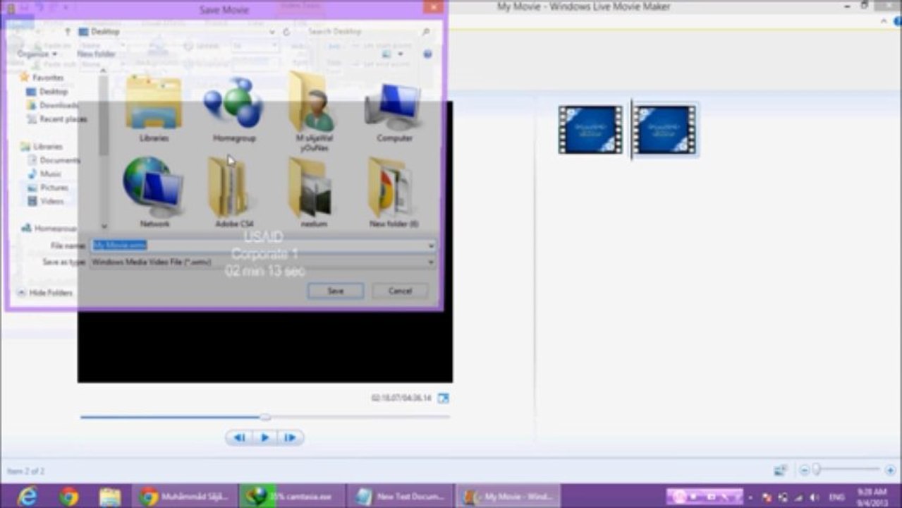Image resolution: width=902 pixels, height=508 pixels.
Task: Close the Save Movie dialog
Action: click(x=433, y=7)
